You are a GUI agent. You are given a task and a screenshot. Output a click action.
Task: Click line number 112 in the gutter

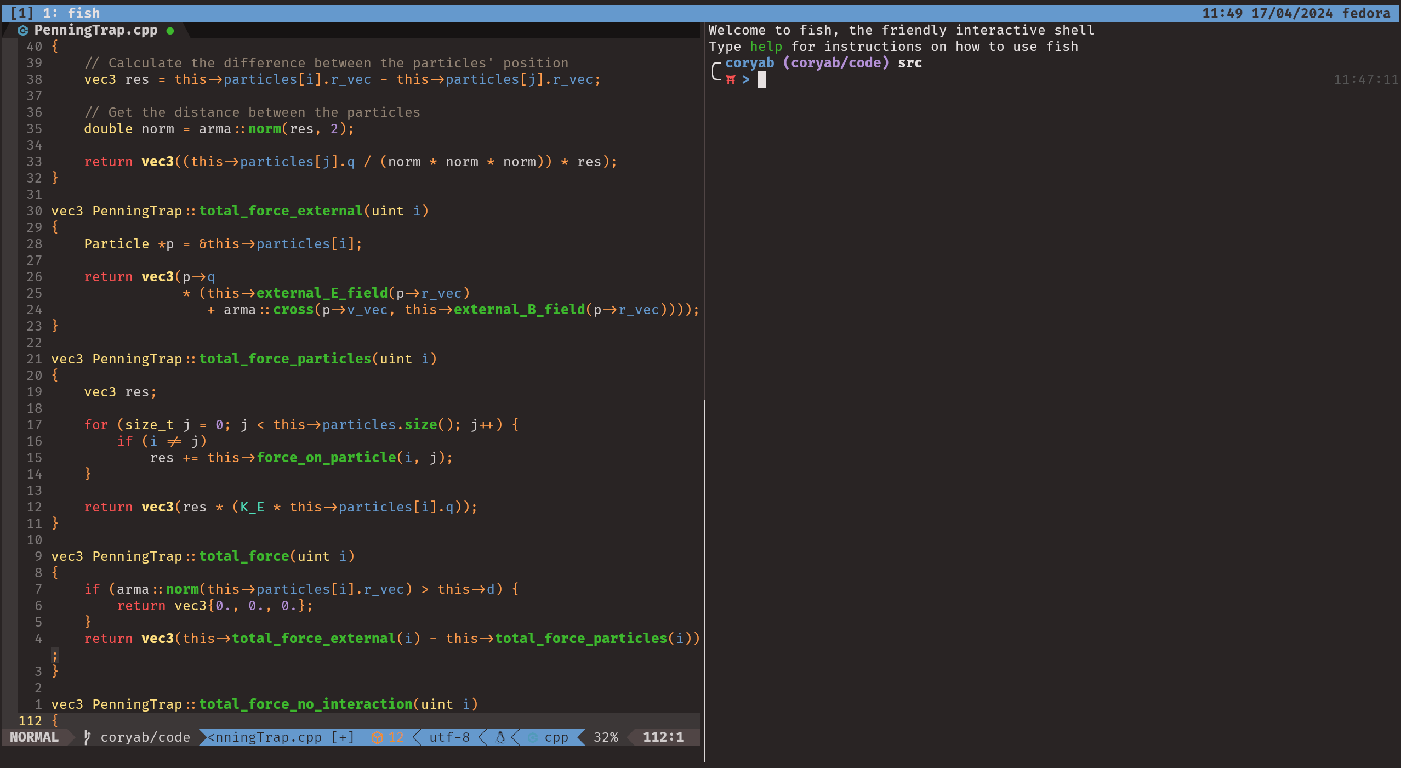pos(30,721)
